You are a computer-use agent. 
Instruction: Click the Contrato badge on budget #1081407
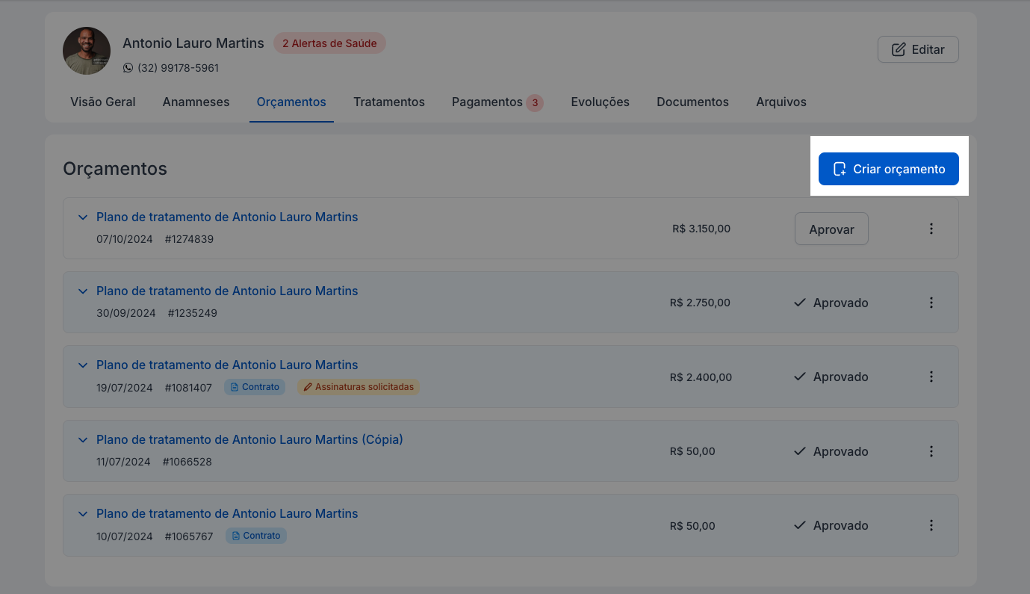(x=255, y=387)
